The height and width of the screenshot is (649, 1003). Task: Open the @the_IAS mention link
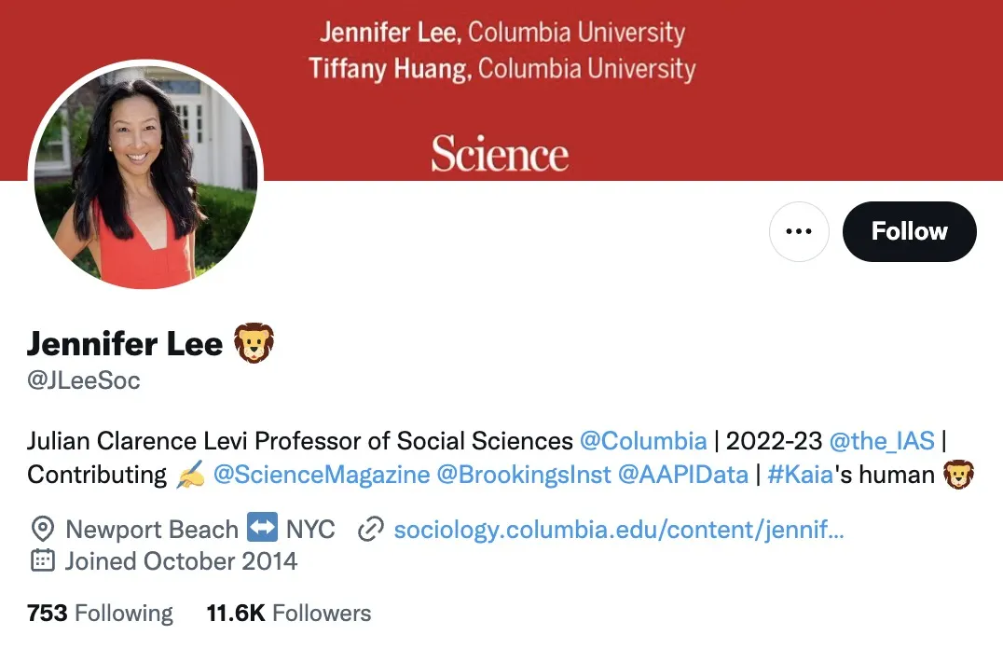point(882,440)
